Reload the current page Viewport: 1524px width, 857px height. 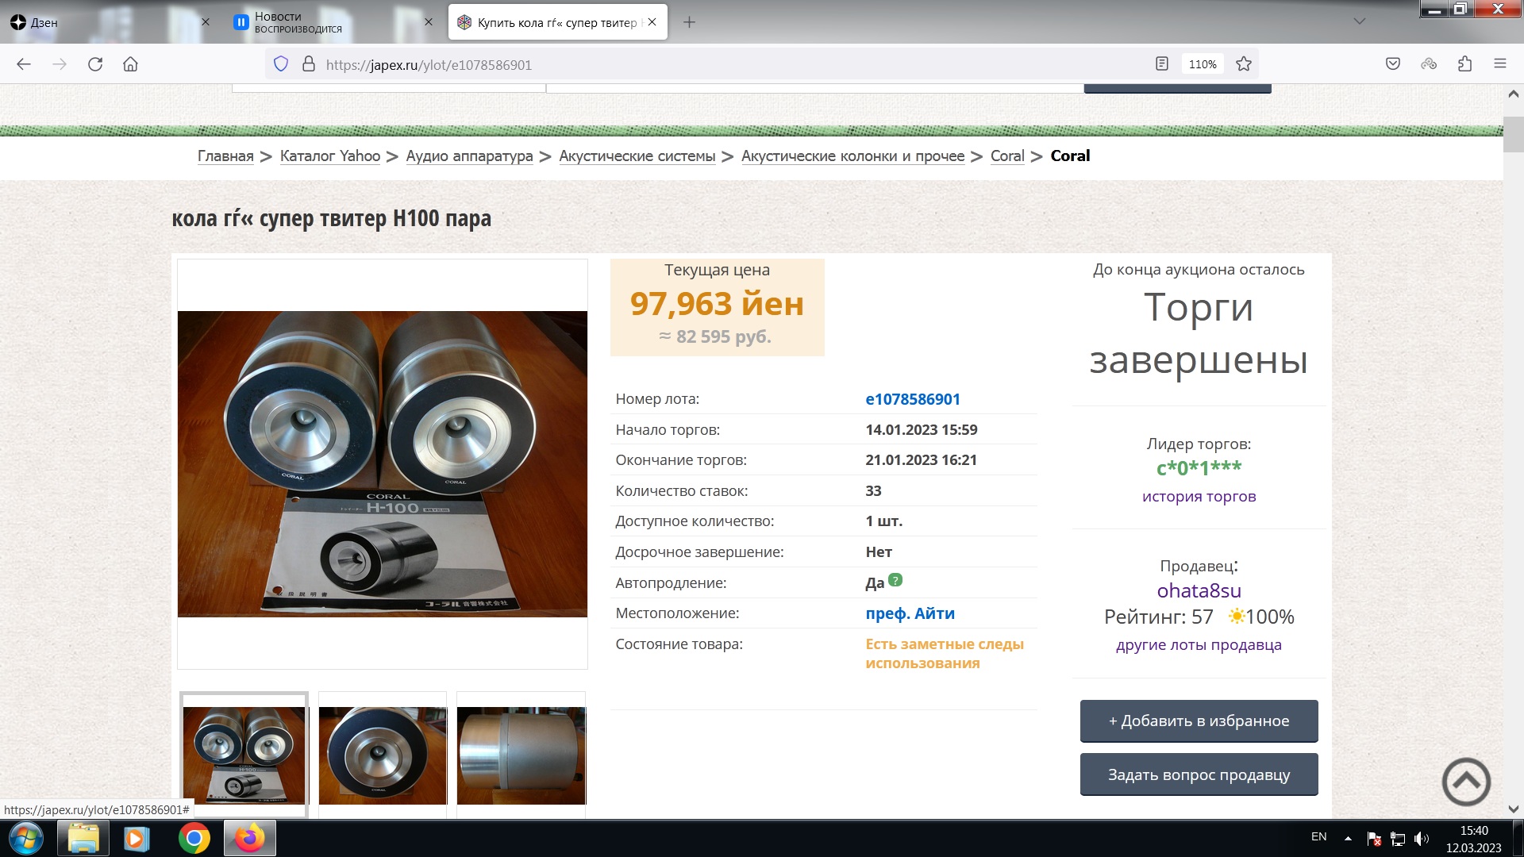tap(95, 64)
